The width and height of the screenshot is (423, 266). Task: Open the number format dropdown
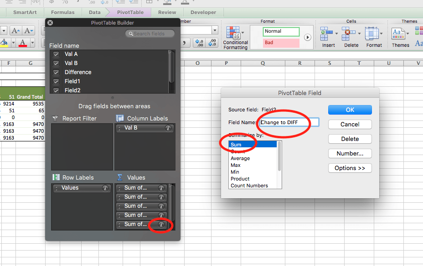(215, 30)
